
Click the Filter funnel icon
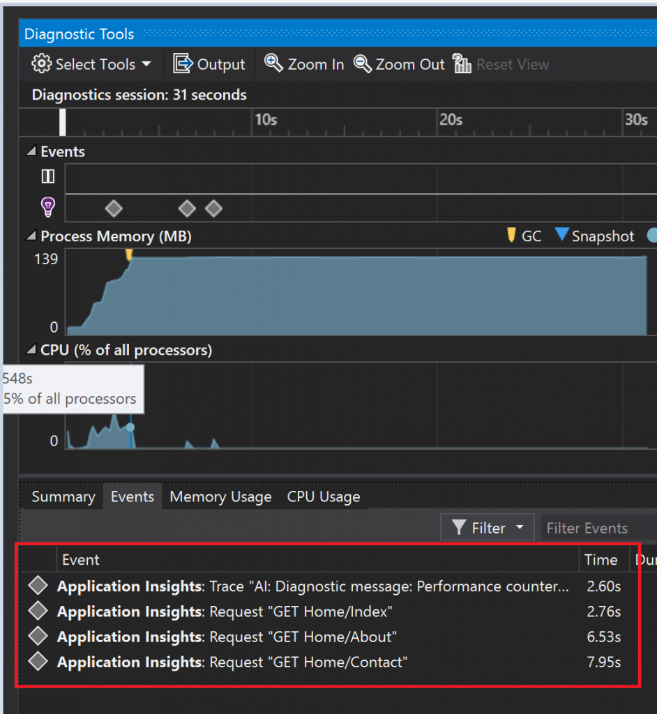point(459,527)
